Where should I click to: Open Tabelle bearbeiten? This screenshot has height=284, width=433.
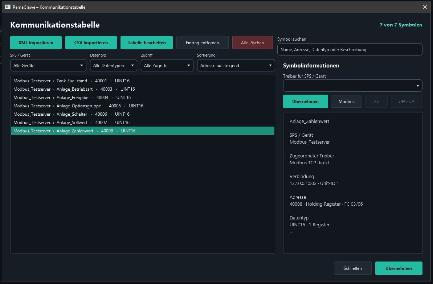[x=147, y=43]
